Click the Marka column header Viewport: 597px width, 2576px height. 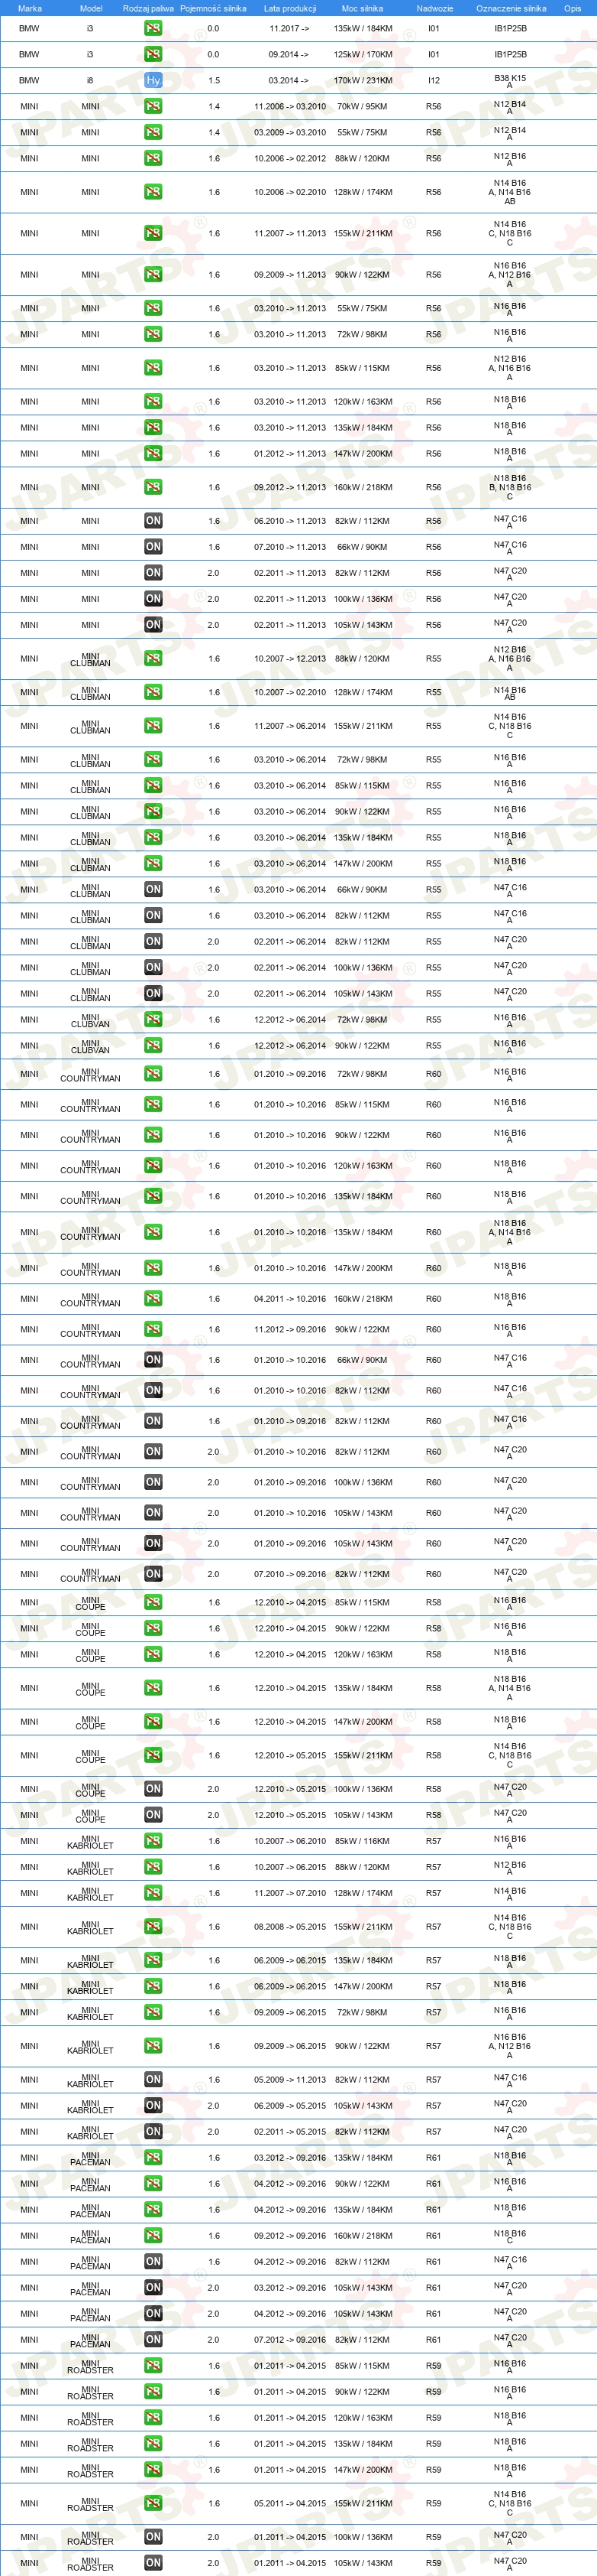coord(30,8)
